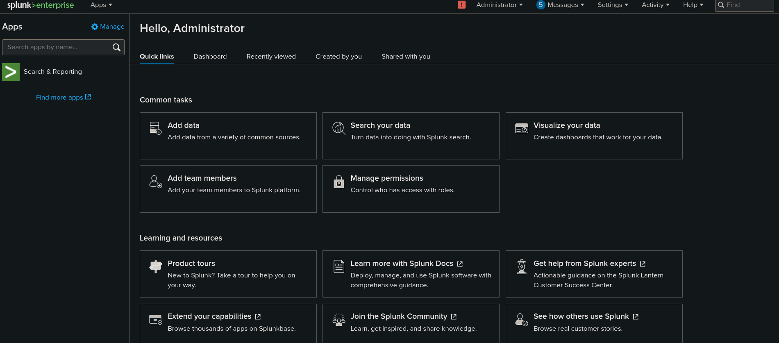
Task: Click external link icon next to Splunk experts
Action: 643,264
